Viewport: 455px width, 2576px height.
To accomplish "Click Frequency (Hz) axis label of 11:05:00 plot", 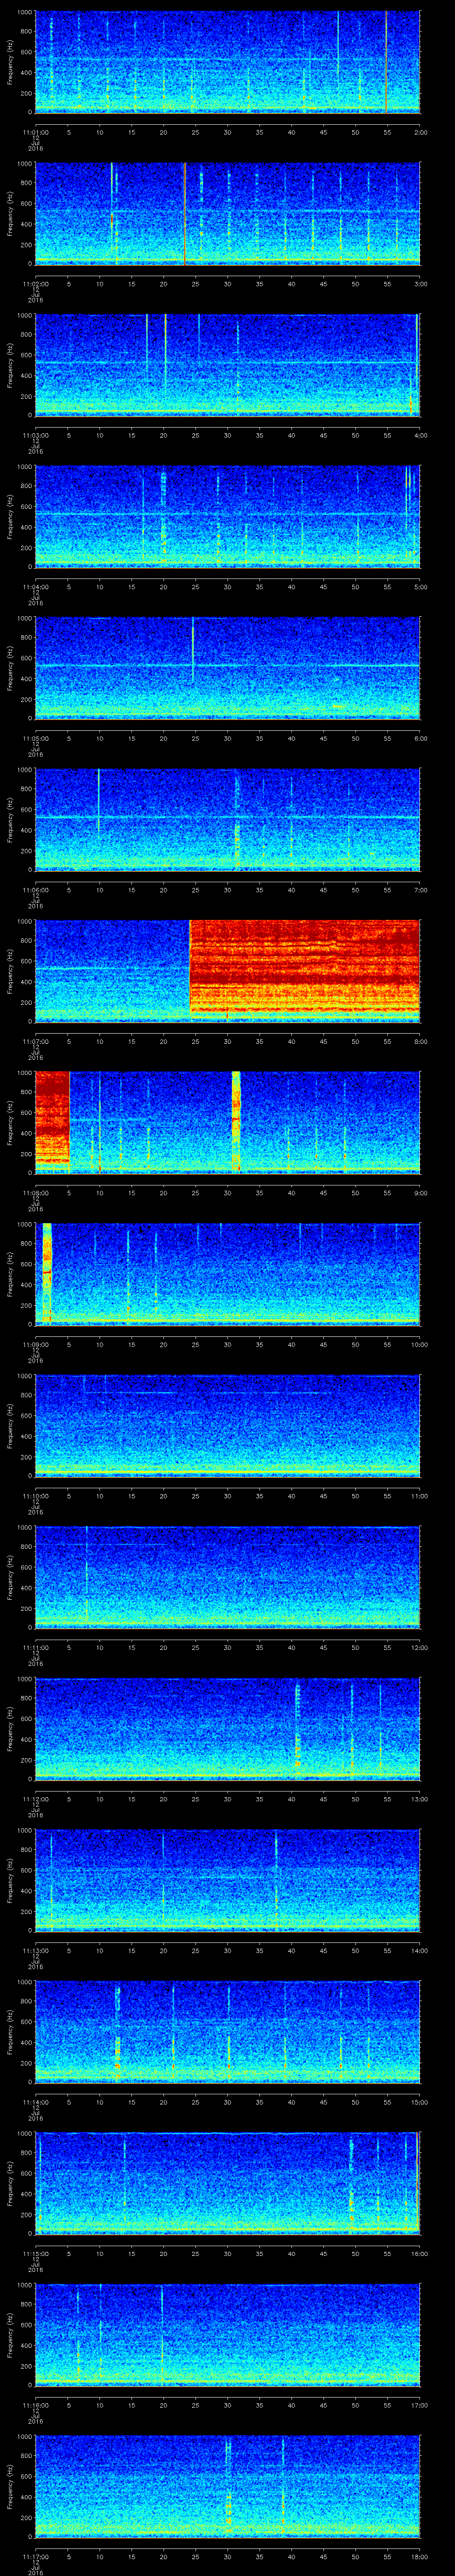I will 10,668.
